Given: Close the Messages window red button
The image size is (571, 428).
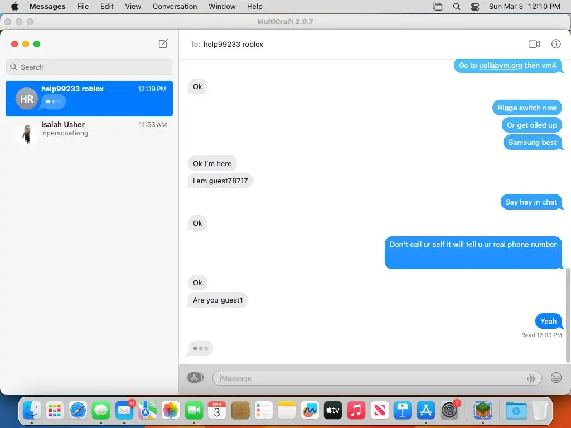Looking at the screenshot, I should click(14, 44).
